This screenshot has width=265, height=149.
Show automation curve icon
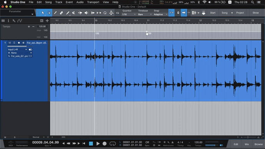20,21
